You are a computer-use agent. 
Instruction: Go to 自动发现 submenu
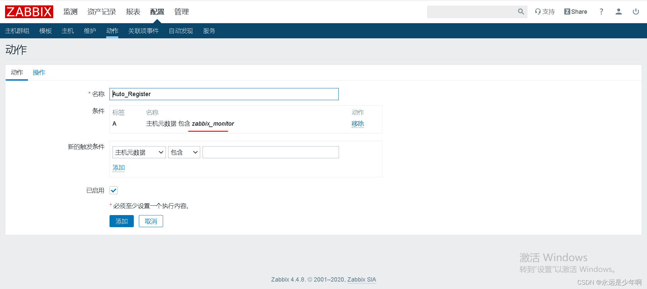click(x=181, y=31)
